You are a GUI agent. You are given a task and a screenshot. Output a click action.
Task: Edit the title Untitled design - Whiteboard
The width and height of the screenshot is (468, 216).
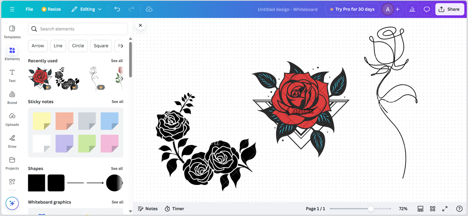[x=287, y=9]
